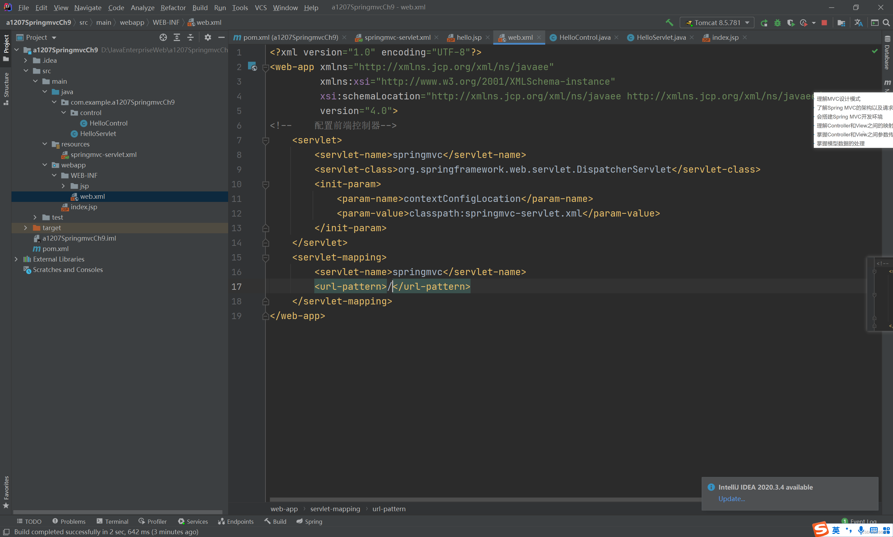Open the Database side panel

[x=887, y=52]
